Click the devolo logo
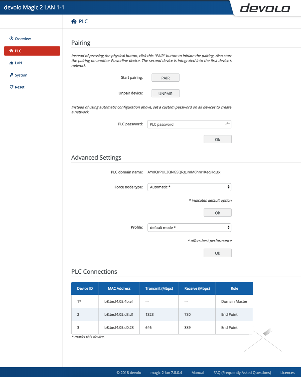Viewport: 301px width, 377px height. 265,8
